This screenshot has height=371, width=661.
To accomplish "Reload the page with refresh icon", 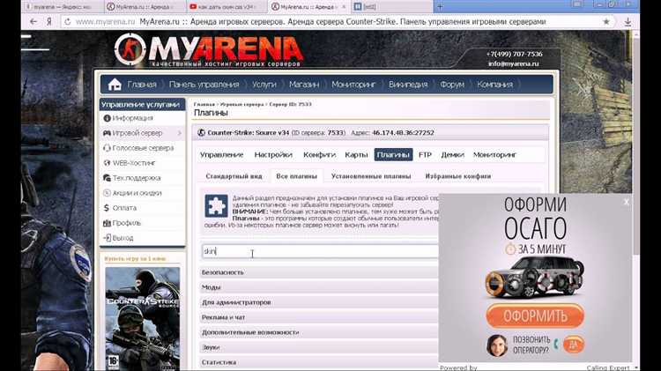I will pyautogui.click(x=68, y=21).
